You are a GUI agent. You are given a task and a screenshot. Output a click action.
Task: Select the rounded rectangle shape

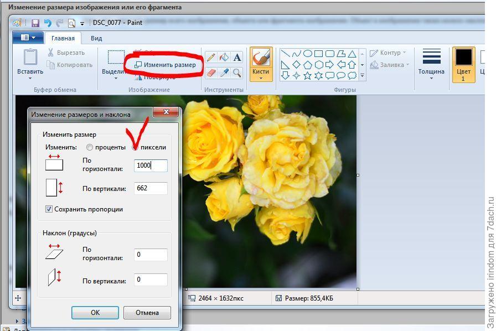tap(329, 54)
